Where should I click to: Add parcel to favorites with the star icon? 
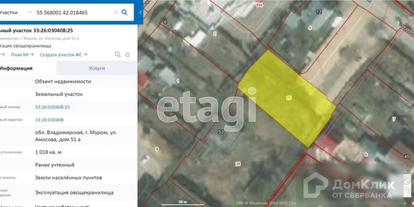click(128, 55)
